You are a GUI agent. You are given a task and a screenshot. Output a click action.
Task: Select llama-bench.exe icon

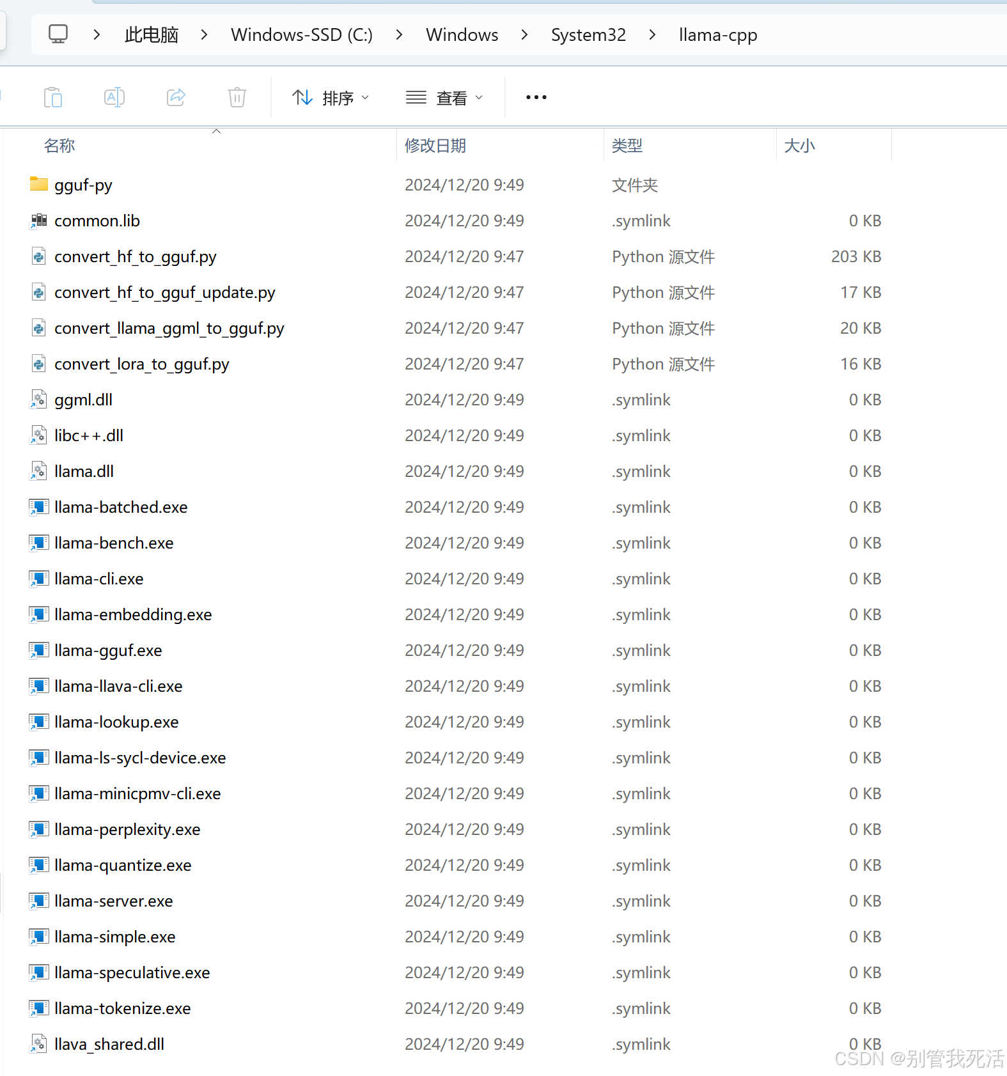[x=39, y=543]
